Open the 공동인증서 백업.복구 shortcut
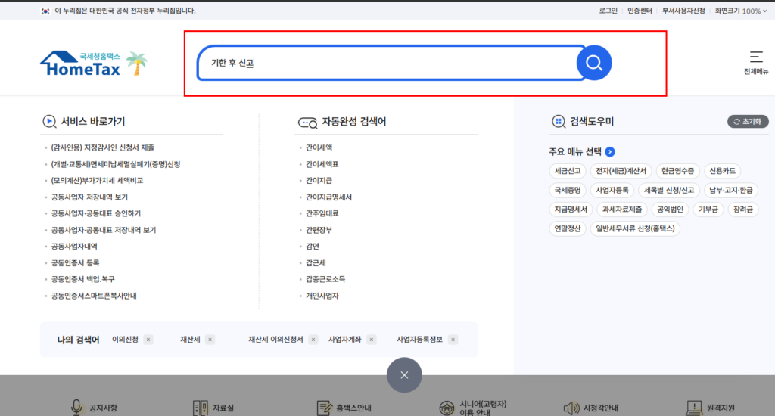Viewport: 775px width, 416px height. [83, 279]
